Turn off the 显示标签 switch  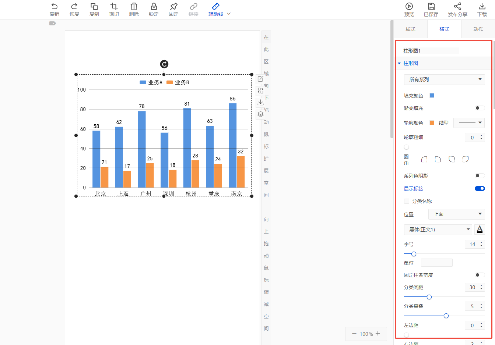point(480,188)
